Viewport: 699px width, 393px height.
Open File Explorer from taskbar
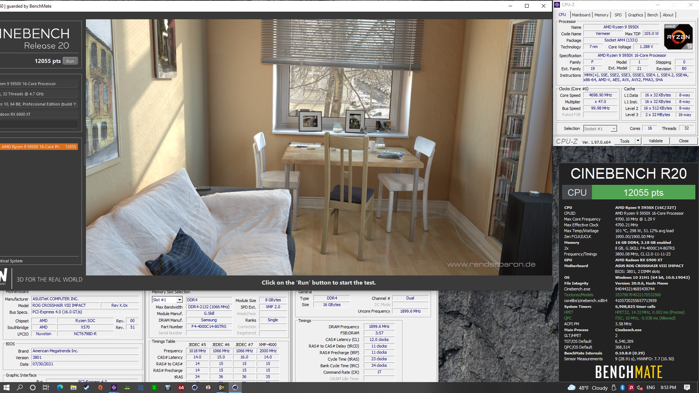coord(73,388)
